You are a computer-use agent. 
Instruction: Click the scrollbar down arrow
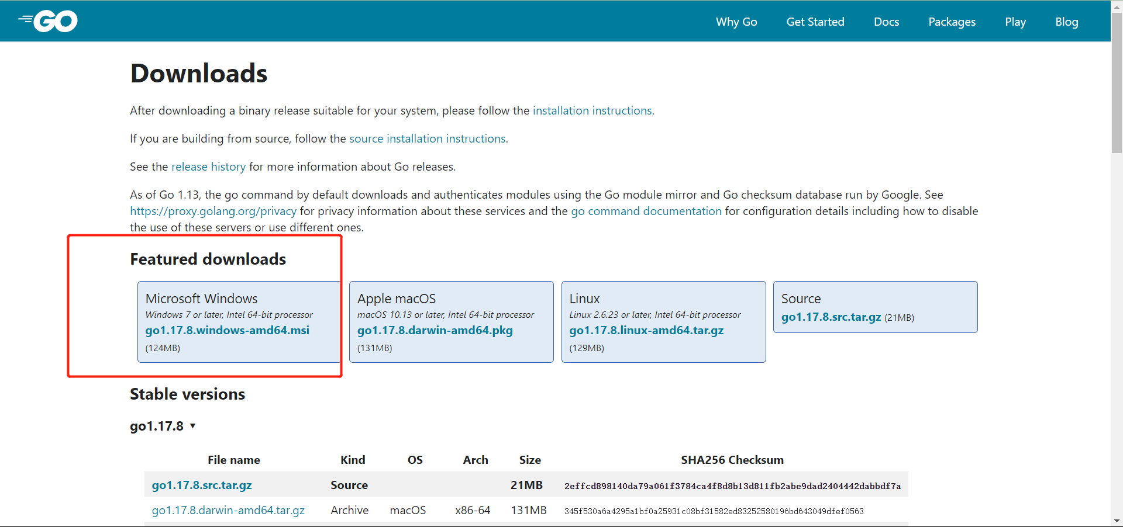point(1117,521)
